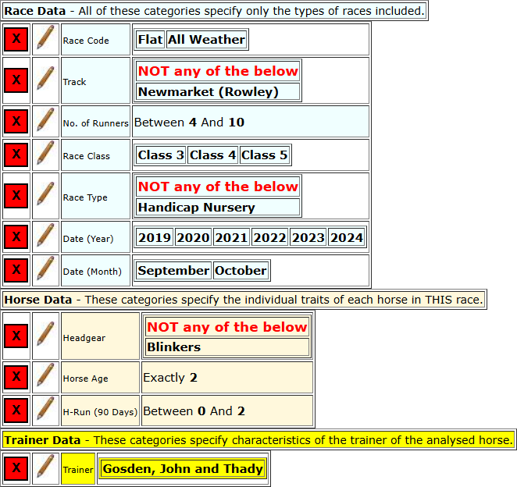517x487 pixels.
Task: Edit the Date (Month) filter pencil
Action: (45, 270)
